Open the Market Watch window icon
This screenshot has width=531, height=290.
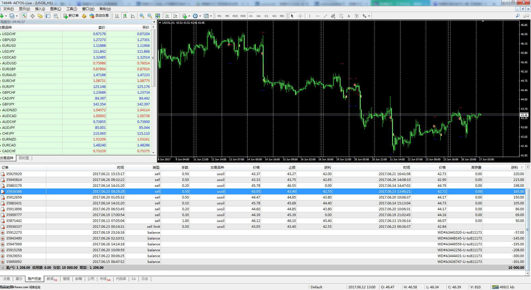click(x=25, y=16)
